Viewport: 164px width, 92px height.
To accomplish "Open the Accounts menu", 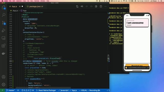I will point(4,77).
